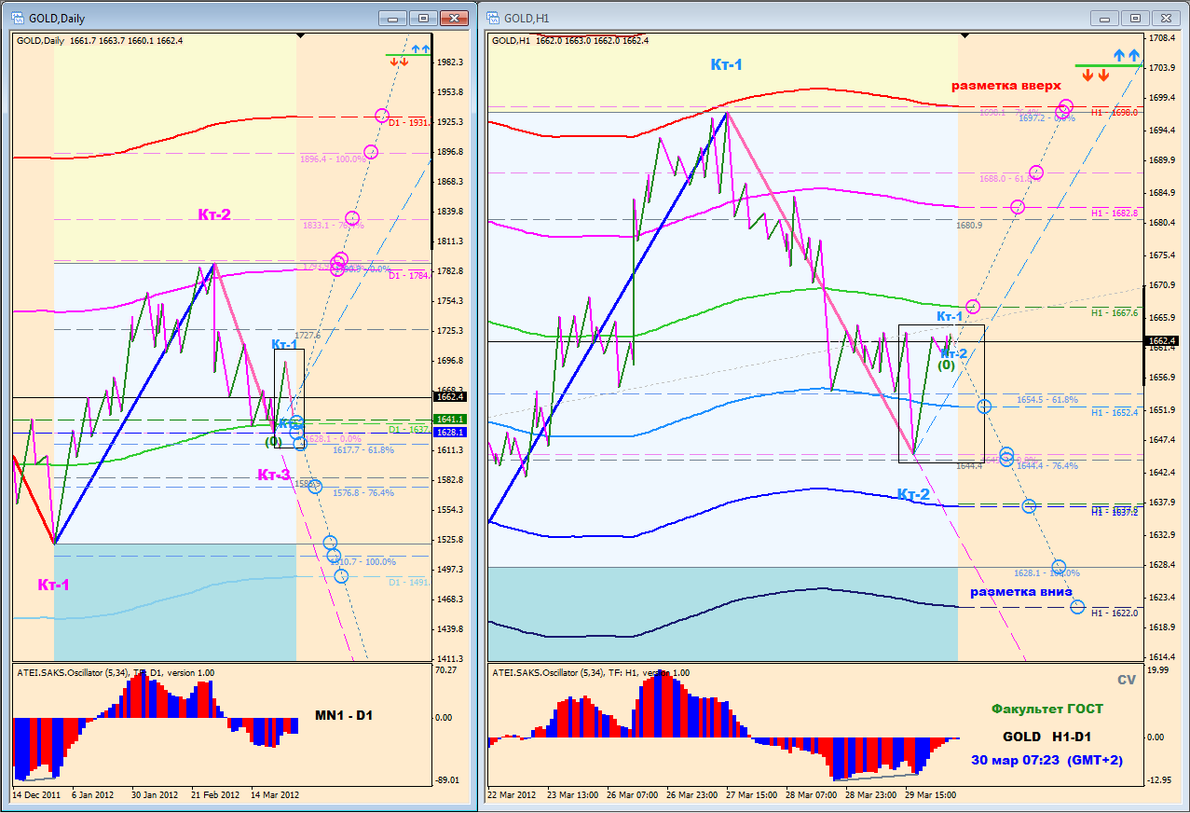Click the '27 Mar 15:00' time on H1 axis
This screenshot has width=1190, height=813.
751,795
